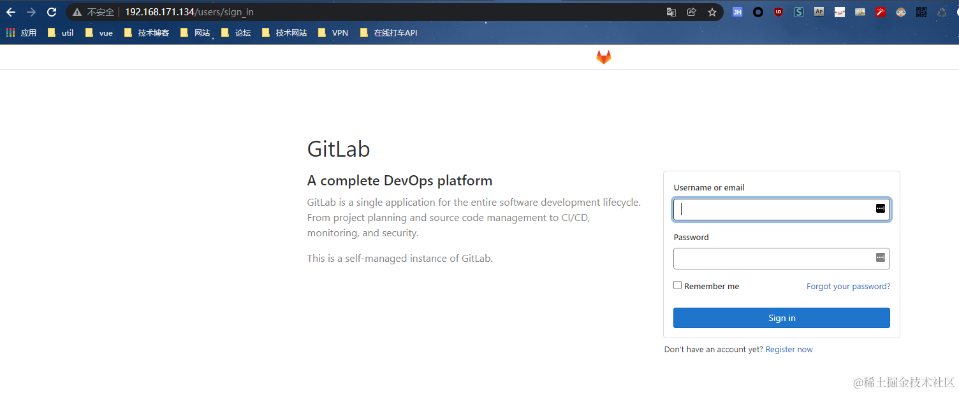This screenshot has height=393, width=959.
Task: Focus the Username or email input
Action: click(782, 210)
